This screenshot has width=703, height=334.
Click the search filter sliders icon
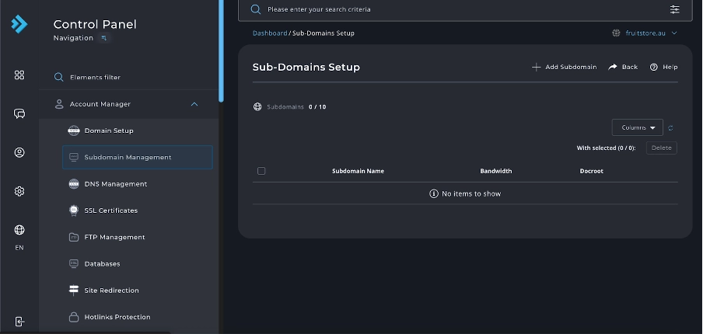[x=674, y=9]
